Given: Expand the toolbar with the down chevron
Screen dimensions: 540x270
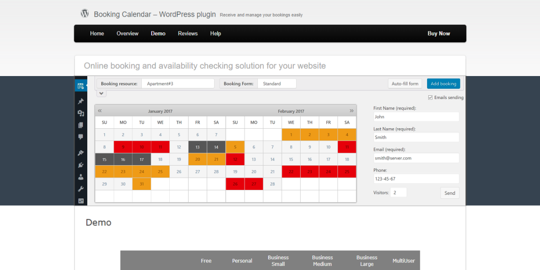Looking at the screenshot, I should 102,94.
